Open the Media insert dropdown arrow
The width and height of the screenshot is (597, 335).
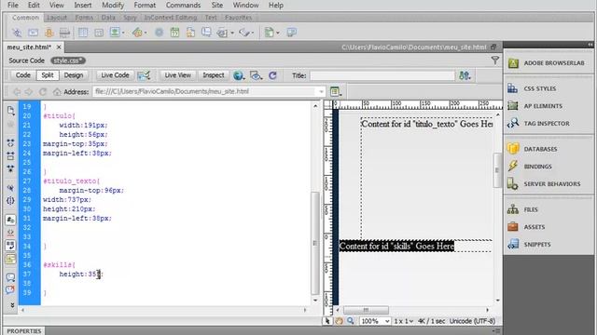[146, 33]
